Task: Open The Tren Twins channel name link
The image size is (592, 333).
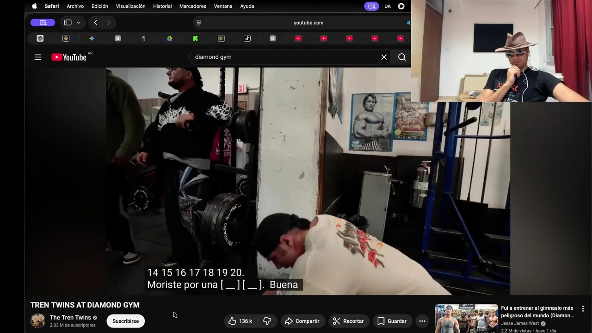Action: (x=70, y=317)
